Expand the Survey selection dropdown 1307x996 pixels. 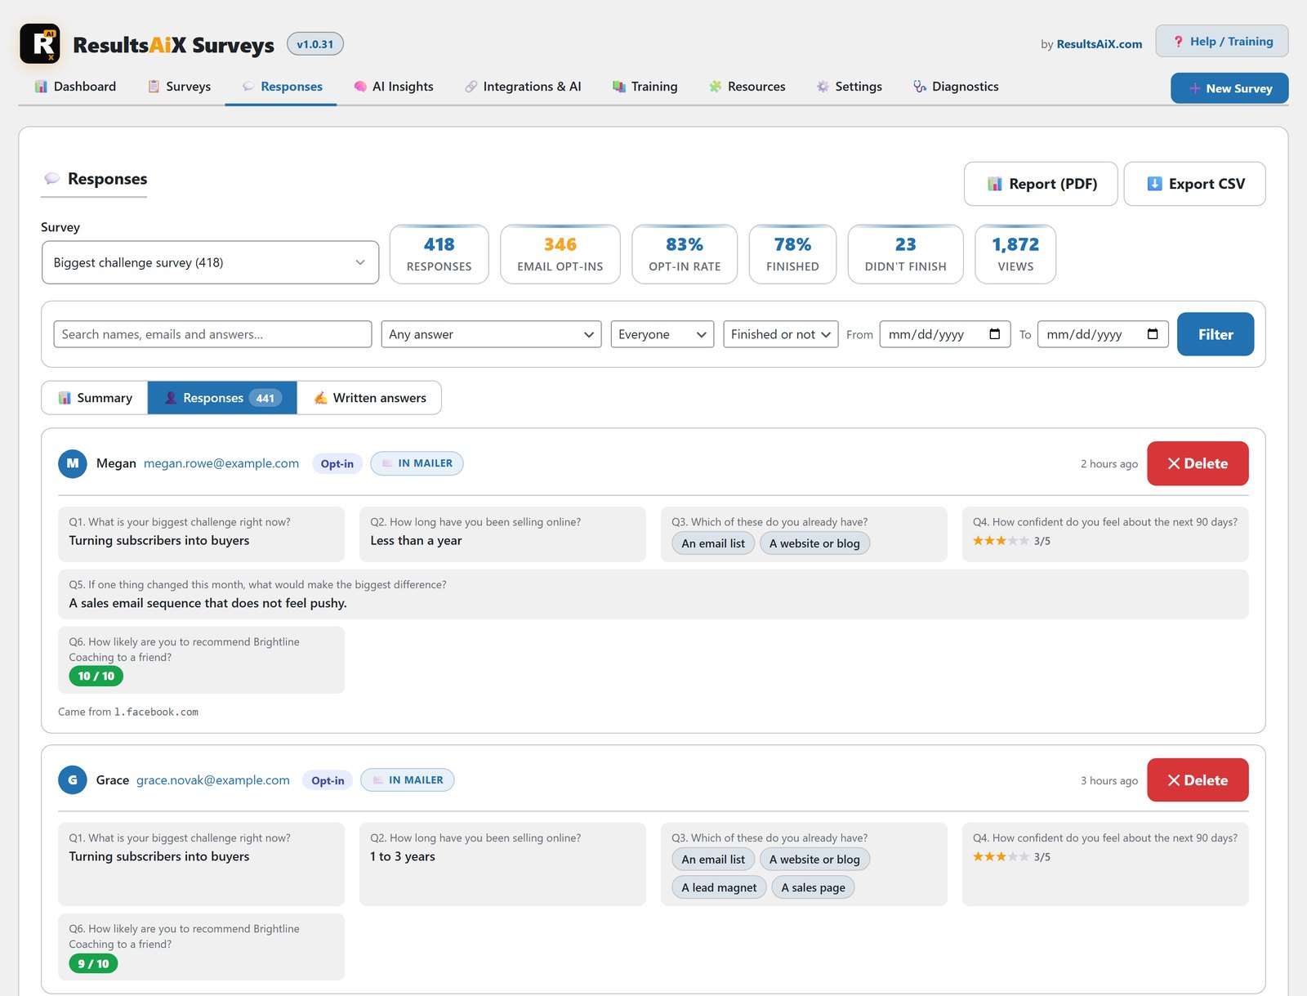point(210,262)
